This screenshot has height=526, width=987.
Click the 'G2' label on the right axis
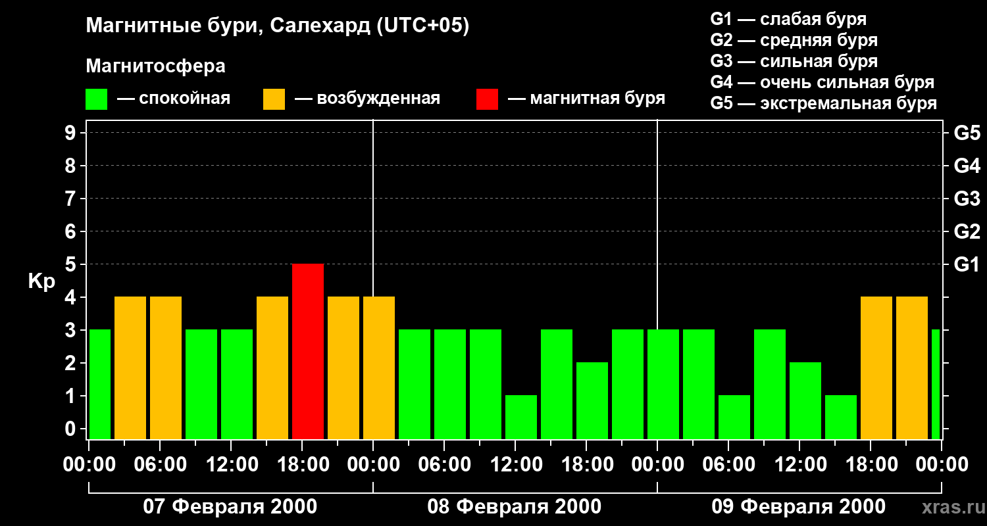pyautogui.click(x=967, y=231)
